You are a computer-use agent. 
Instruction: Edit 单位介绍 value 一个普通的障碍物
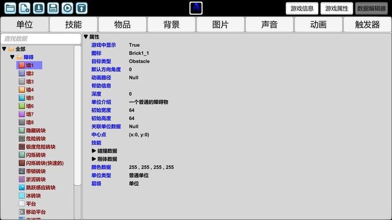click(x=148, y=102)
